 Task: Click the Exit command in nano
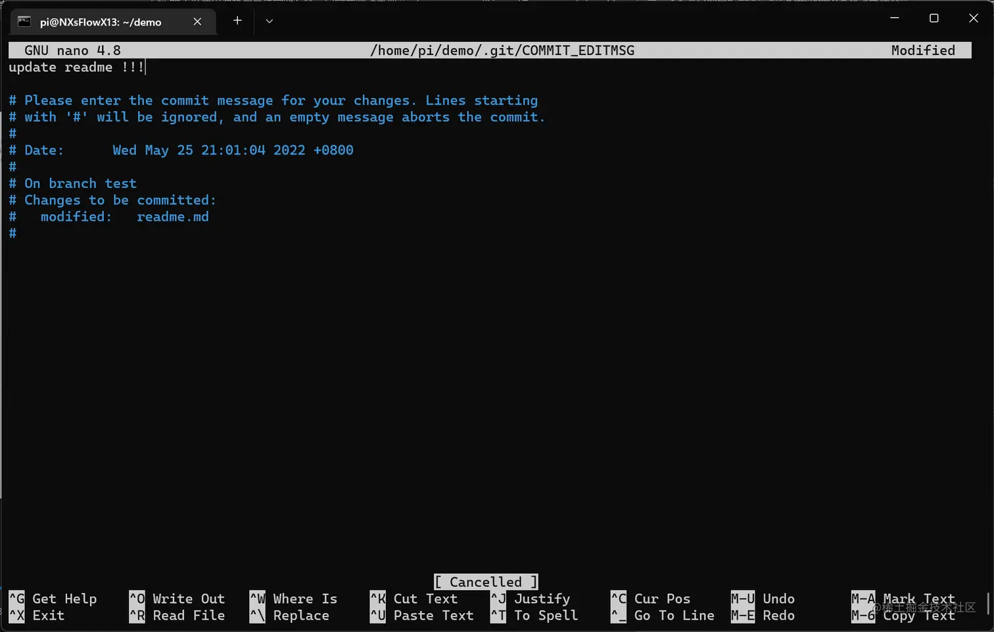pyautogui.click(x=39, y=616)
